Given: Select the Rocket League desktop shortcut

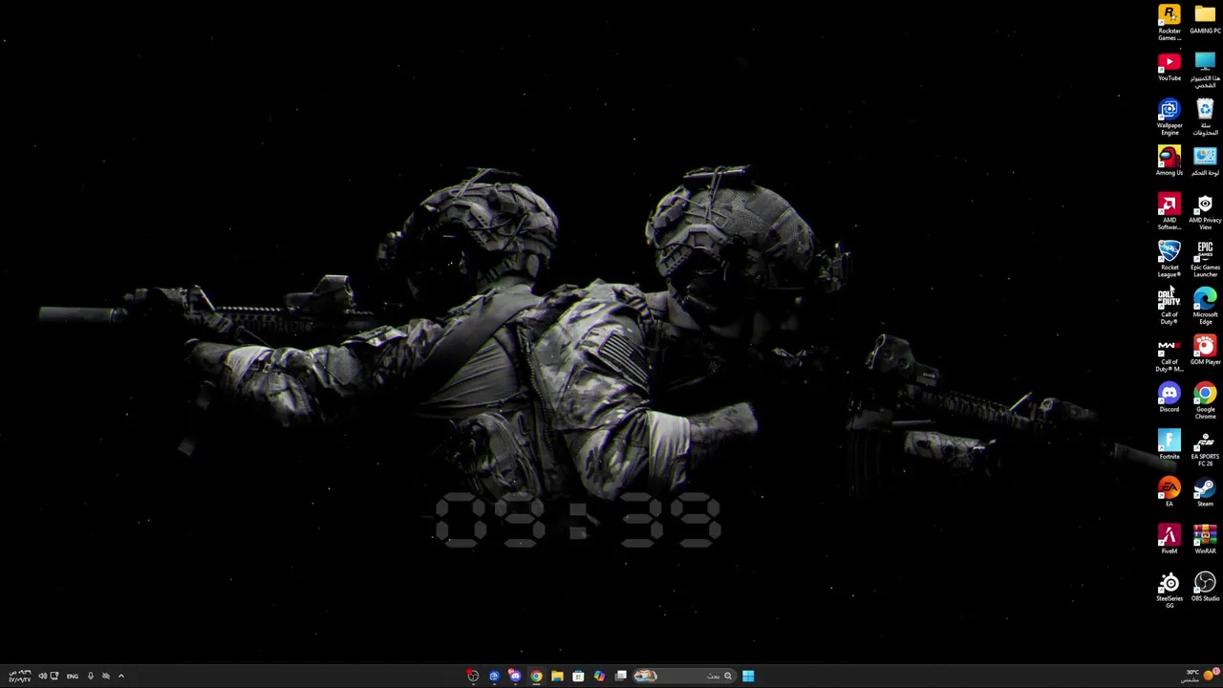Looking at the screenshot, I should tap(1169, 260).
